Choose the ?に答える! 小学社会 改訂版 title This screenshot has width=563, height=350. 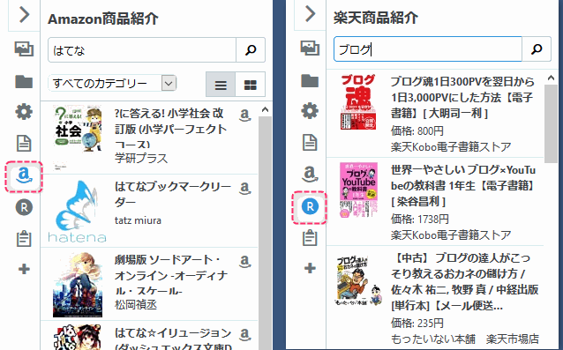coord(170,129)
